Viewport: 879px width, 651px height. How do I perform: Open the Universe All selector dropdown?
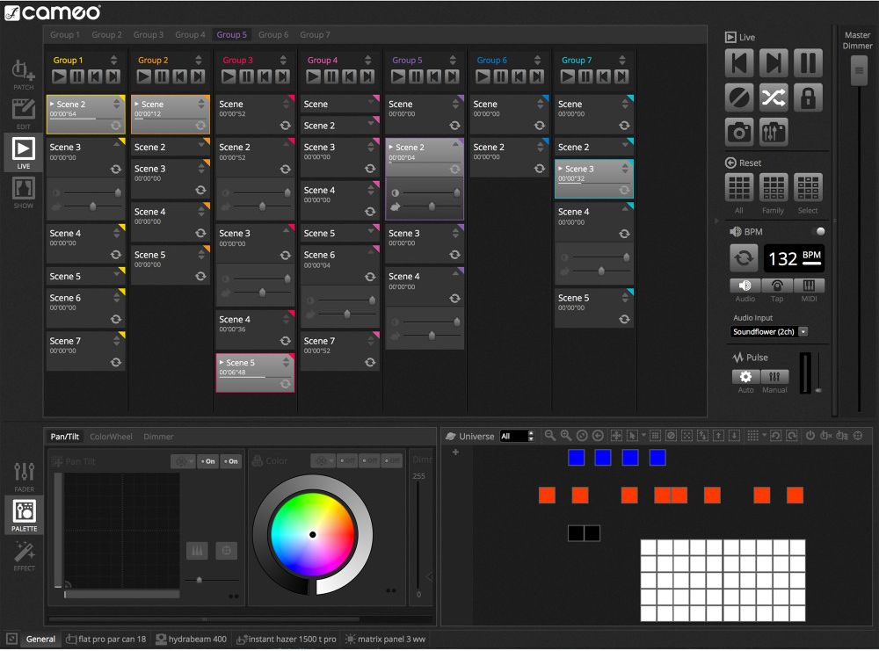(516, 436)
